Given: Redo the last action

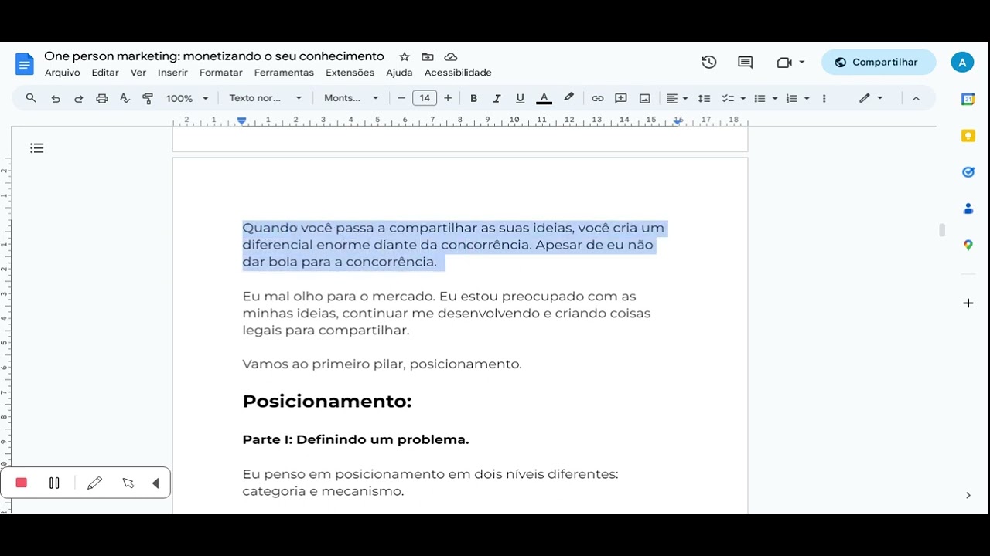Looking at the screenshot, I should 78,98.
